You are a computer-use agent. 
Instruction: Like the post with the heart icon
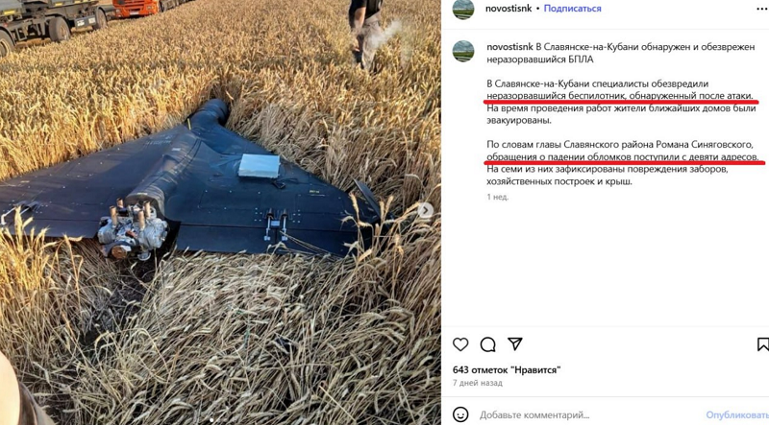coord(460,344)
